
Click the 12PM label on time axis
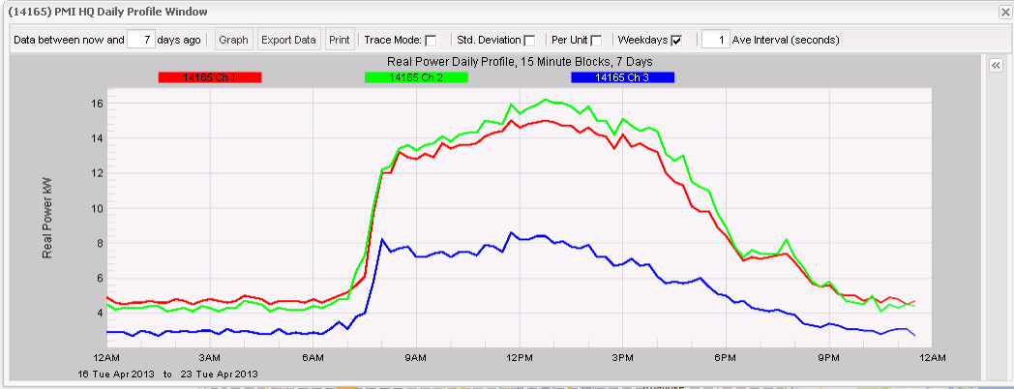[x=520, y=358]
